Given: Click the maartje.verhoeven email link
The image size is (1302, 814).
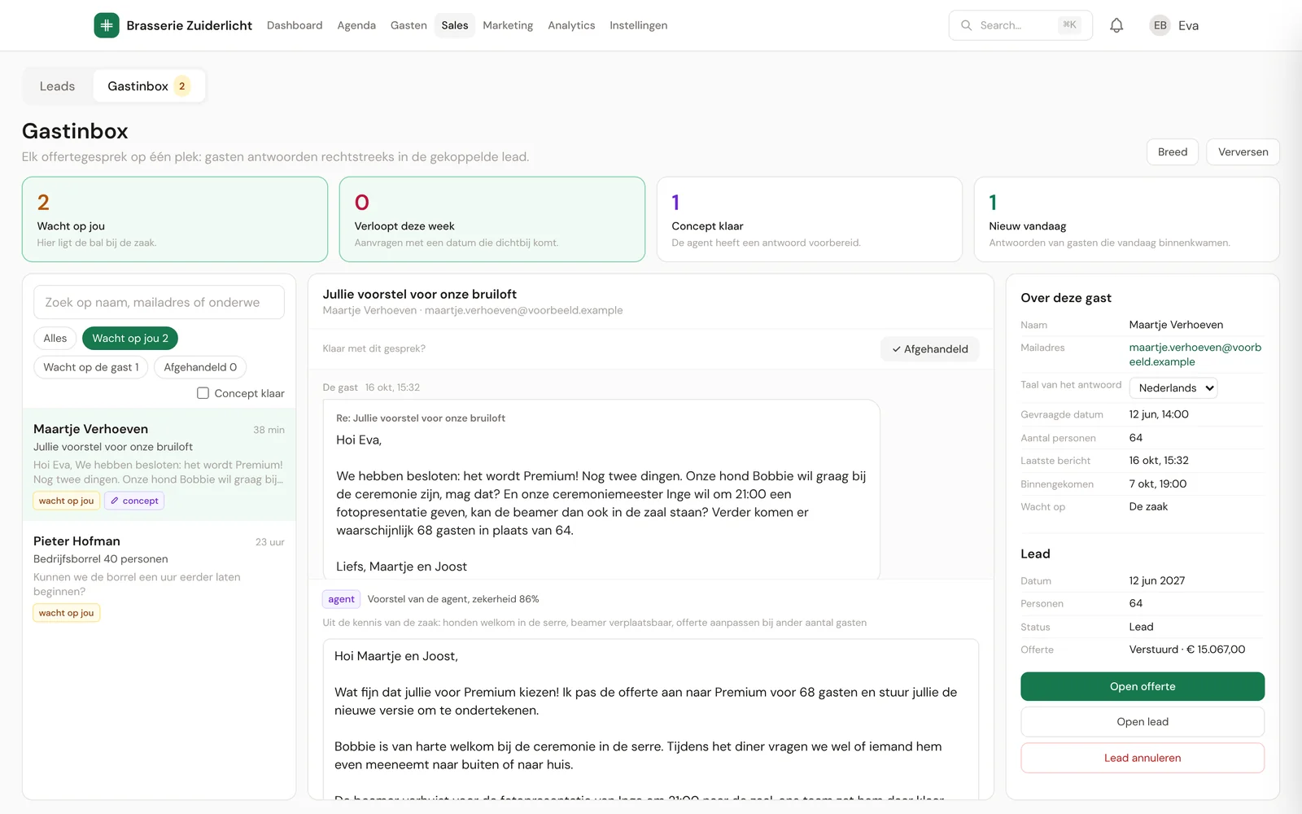Looking at the screenshot, I should 1195,355.
